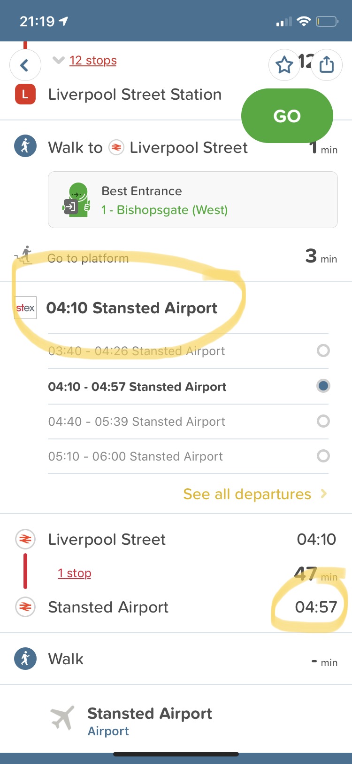Tap the stex Stansted Express logo

click(x=25, y=308)
